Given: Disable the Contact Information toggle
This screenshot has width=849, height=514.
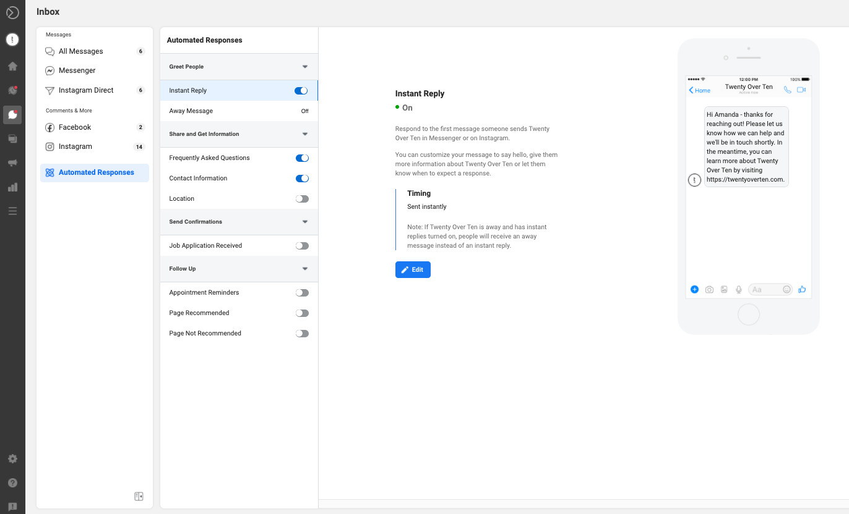Looking at the screenshot, I should pyautogui.click(x=302, y=179).
